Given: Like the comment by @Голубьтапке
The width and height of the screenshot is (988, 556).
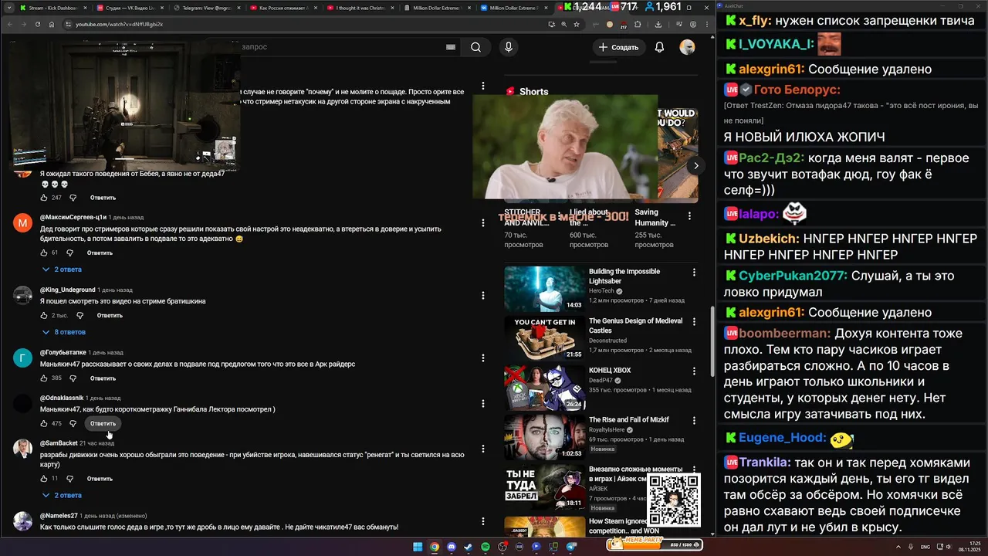Looking at the screenshot, I should (44, 378).
